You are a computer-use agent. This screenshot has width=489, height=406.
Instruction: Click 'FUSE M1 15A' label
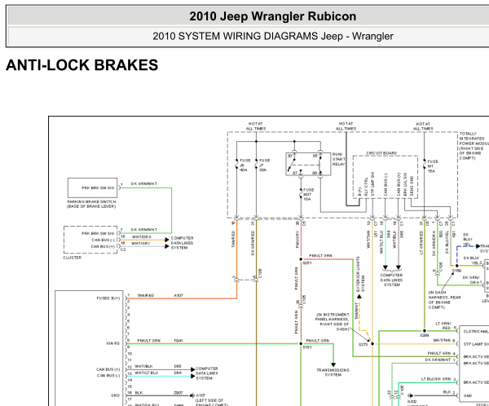click(433, 166)
